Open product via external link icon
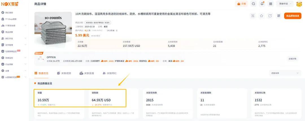Viewport: 305px width, 121px height. click(270, 16)
